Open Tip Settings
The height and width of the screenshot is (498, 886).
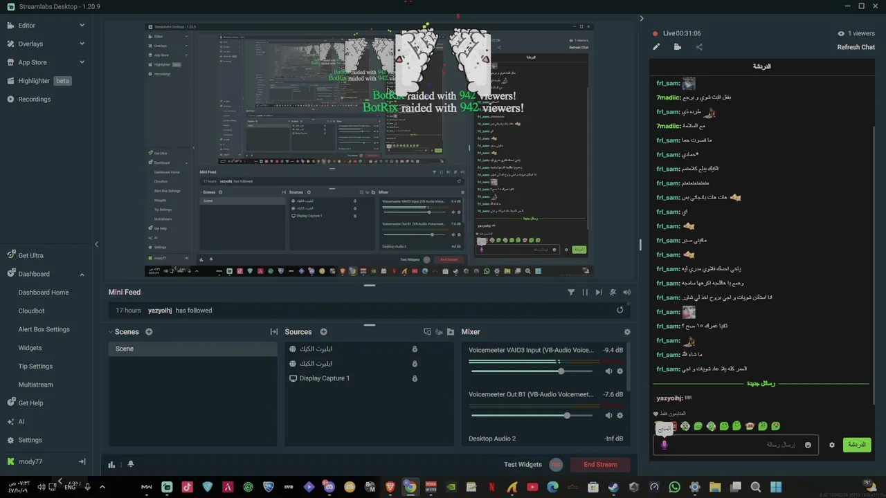click(35, 366)
